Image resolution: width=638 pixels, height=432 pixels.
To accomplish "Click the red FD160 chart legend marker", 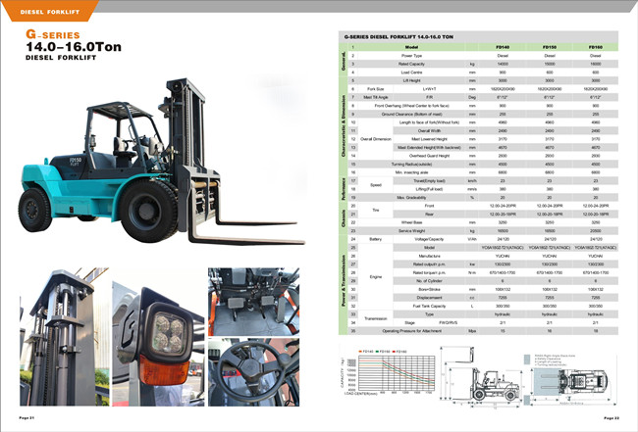I will pos(394,352).
